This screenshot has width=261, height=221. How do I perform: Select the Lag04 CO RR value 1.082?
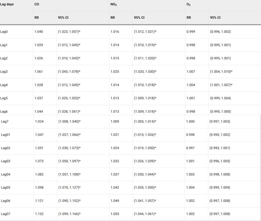pyautogui.click(x=39, y=174)
